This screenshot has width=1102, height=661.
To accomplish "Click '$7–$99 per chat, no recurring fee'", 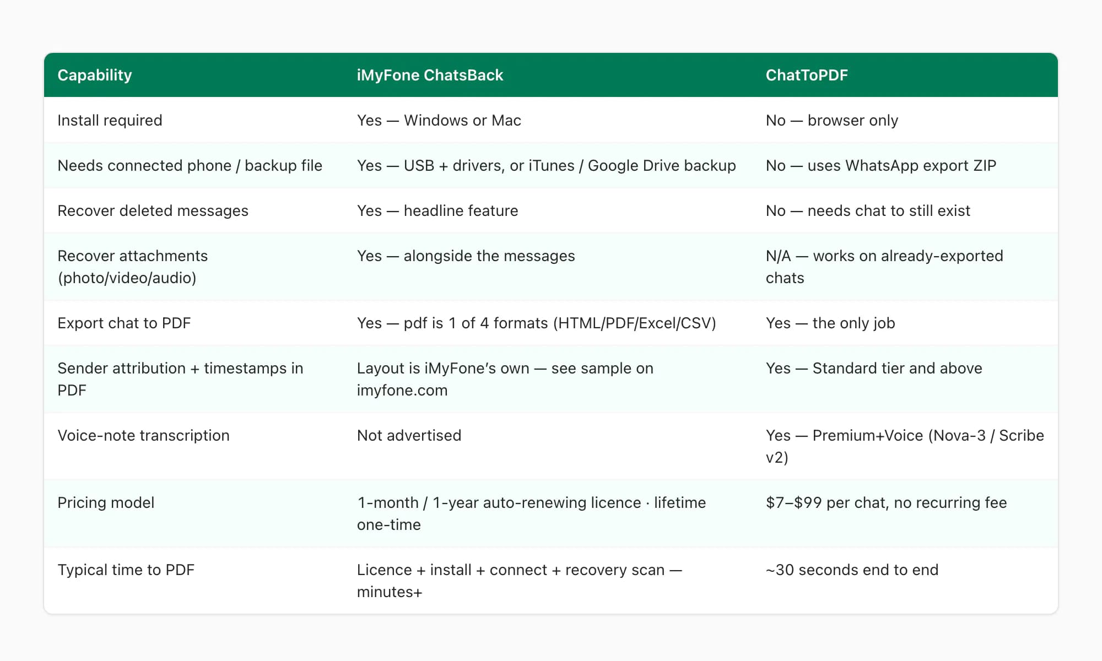I will 886,502.
